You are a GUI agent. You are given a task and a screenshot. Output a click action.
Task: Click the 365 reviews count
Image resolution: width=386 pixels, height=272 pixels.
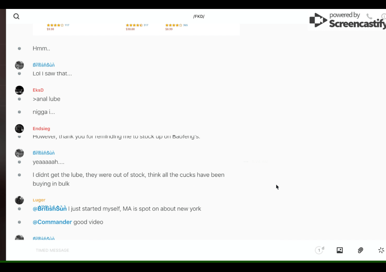(185, 25)
